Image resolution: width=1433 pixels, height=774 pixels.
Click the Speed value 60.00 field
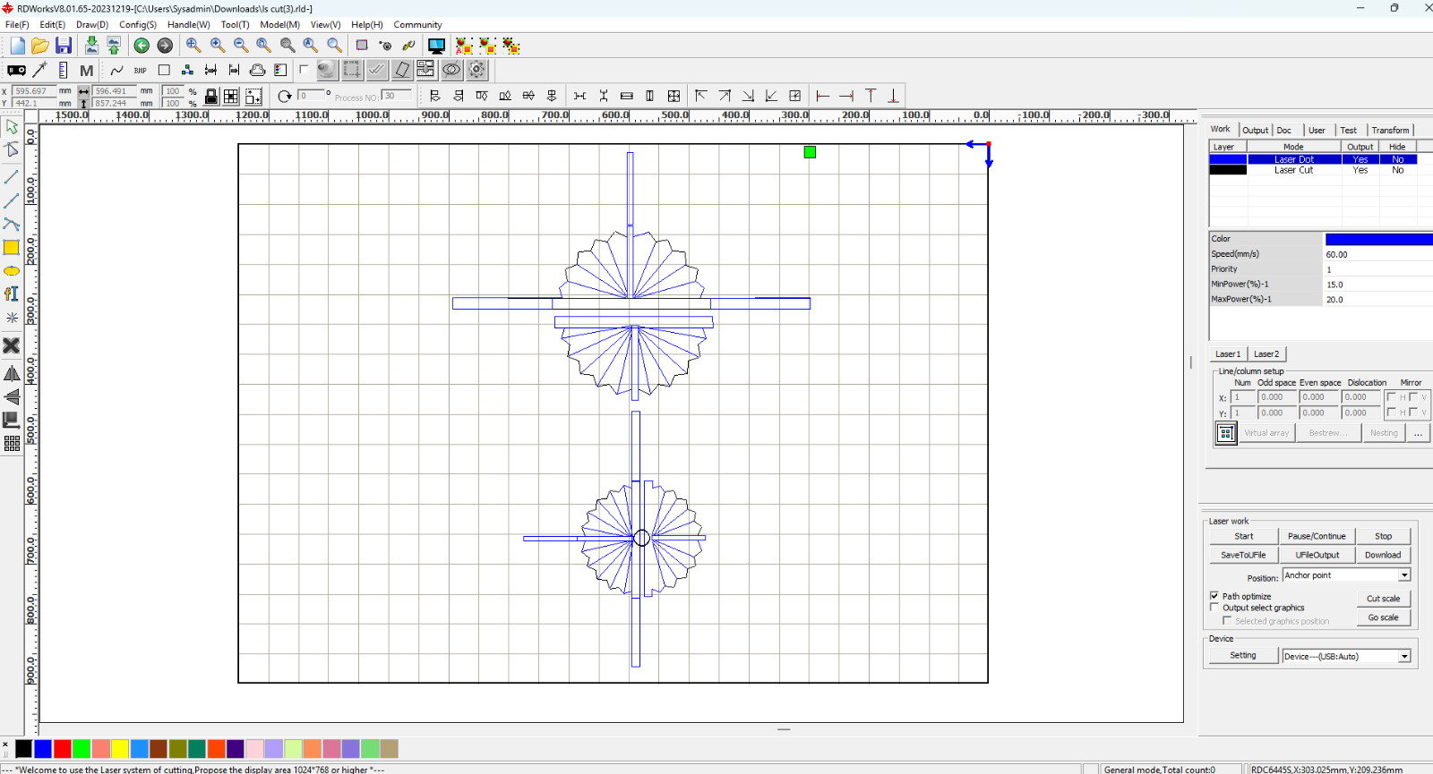tap(1378, 254)
